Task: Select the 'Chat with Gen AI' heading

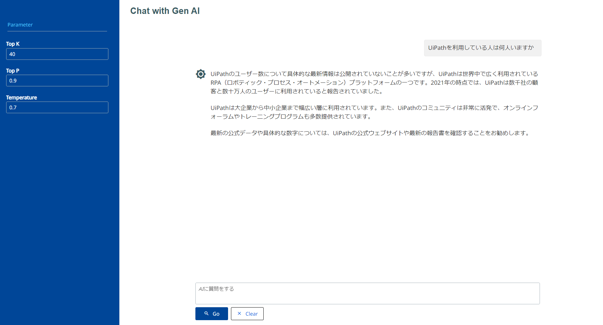Action: (x=165, y=11)
